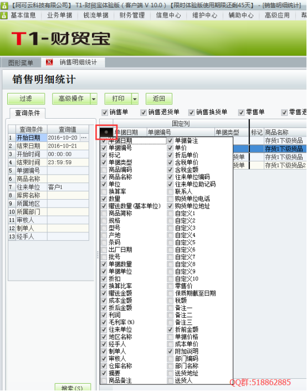This screenshot has height=391, width=307.
Task: Enable the 送货地址 column checkbox
Action: pos(170,373)
